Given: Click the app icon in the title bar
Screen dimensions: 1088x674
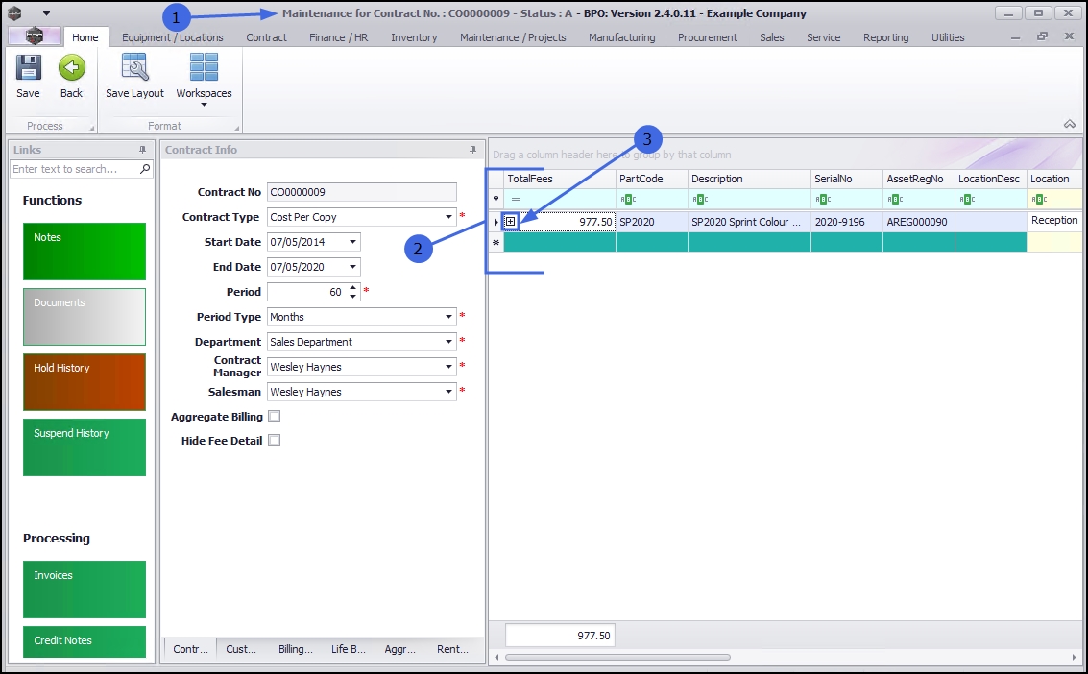Looking at the screenshot, I should point(14,13).
